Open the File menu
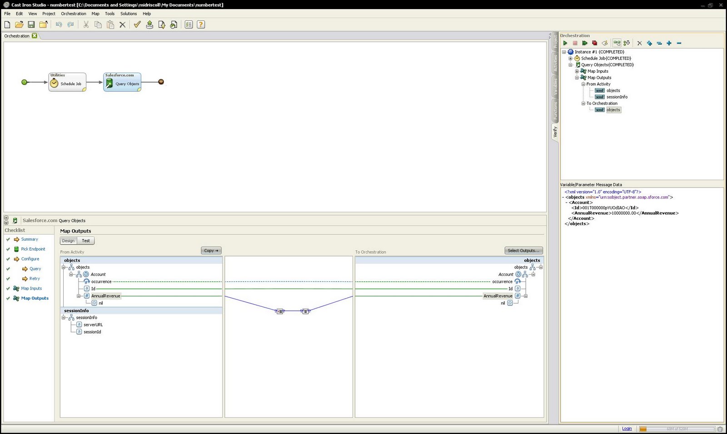The width and height of the screenshot is (727, 434). [x=7, y=14]
